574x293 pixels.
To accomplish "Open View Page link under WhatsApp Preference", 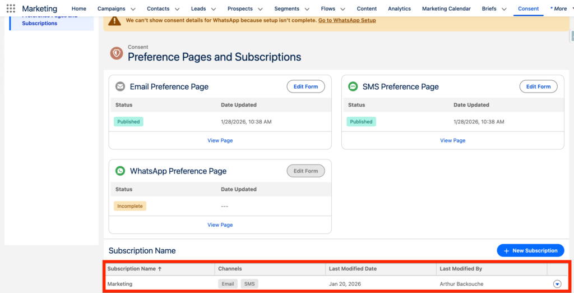I will 220,225.
